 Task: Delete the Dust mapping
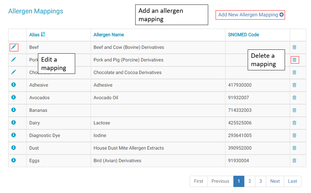(294, 148)
